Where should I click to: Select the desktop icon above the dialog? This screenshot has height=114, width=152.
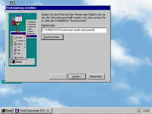pos(12,3)
